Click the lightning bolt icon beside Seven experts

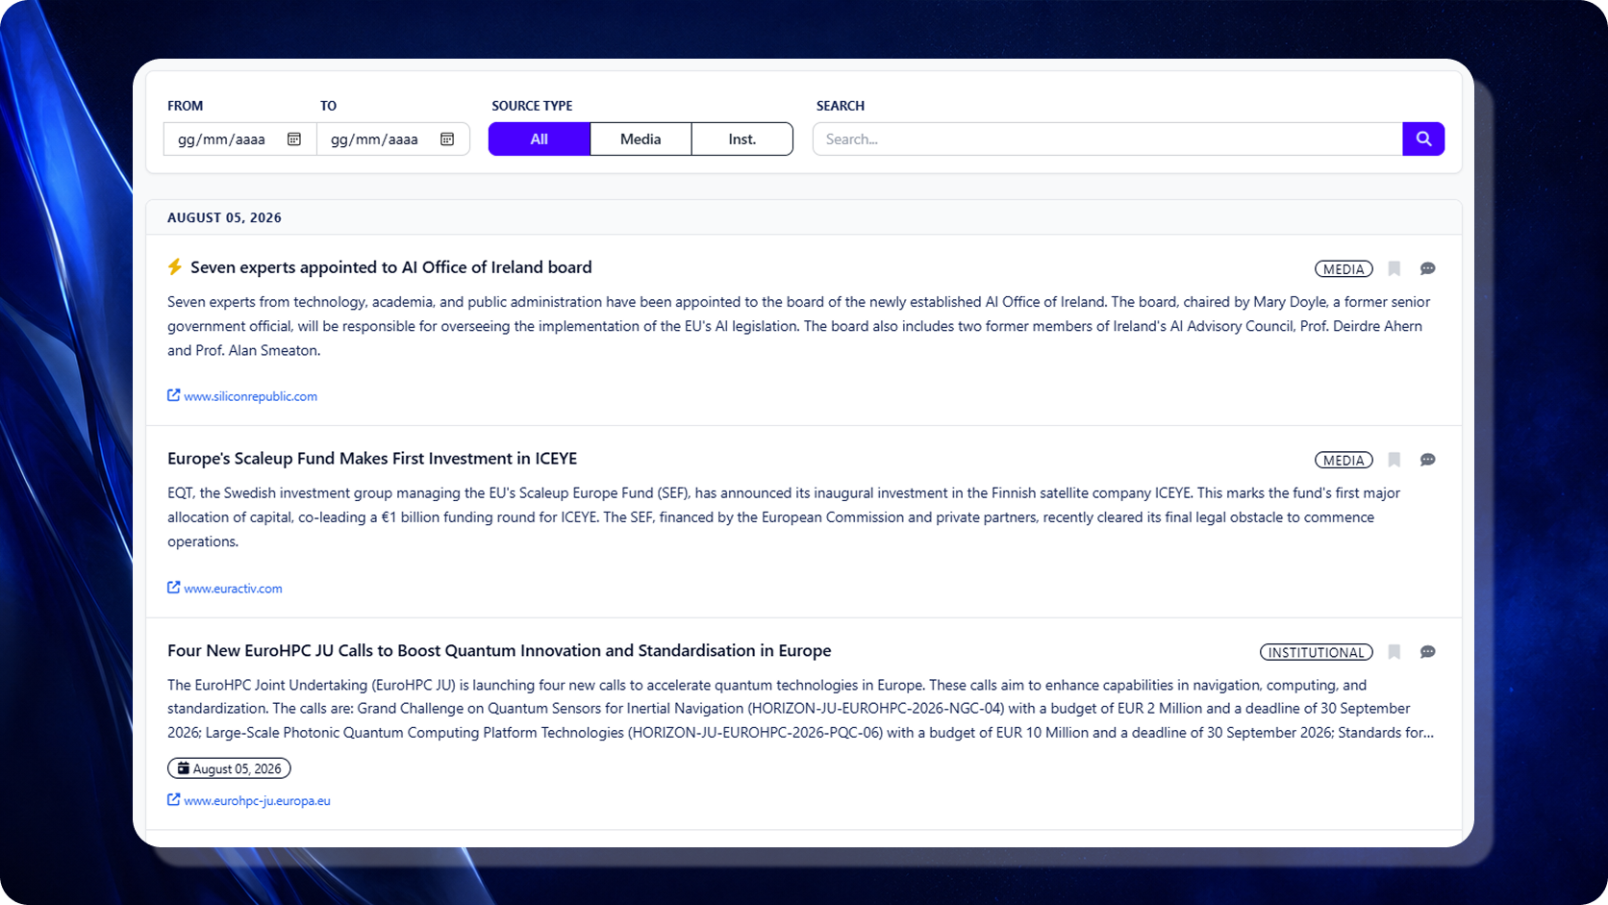[x=175, y=266]
